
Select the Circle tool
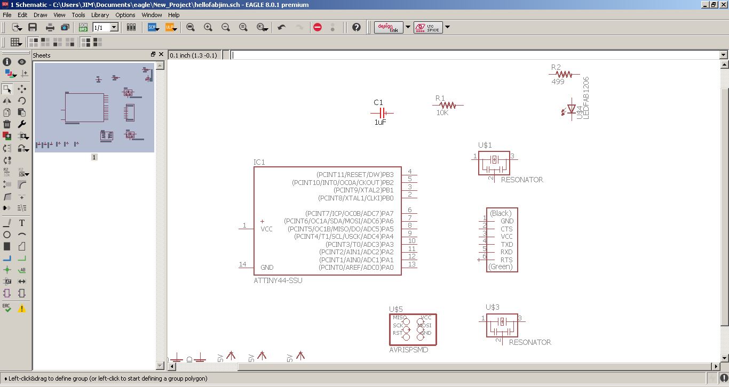(7, 235)
